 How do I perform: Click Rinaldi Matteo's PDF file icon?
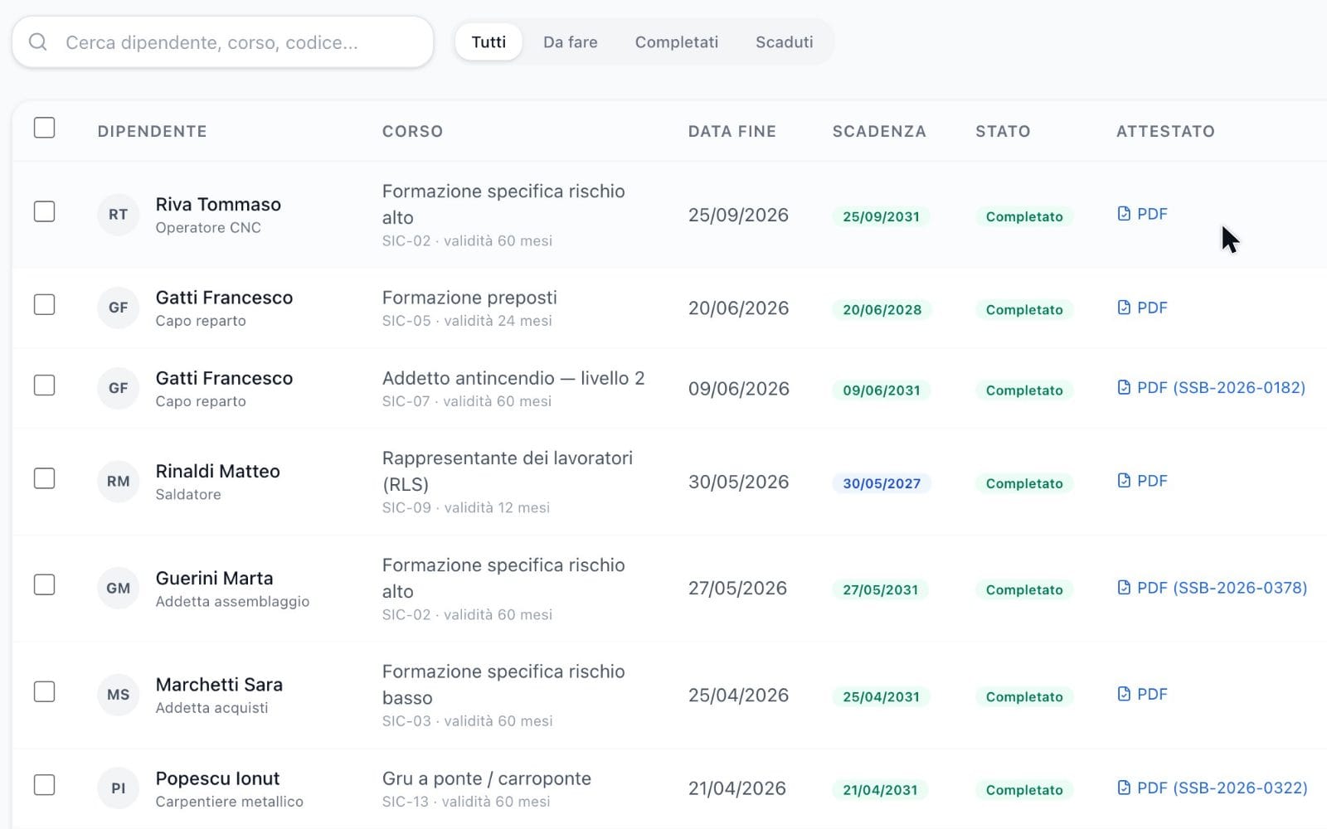coord(1124,481)
